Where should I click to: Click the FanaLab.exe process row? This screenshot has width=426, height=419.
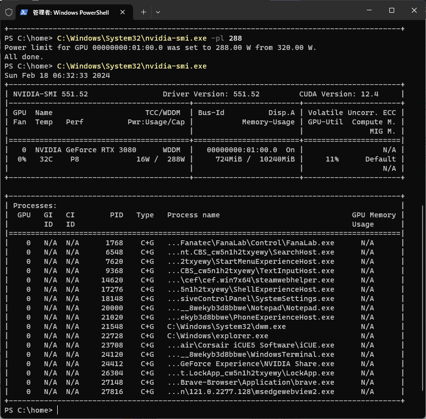(x=204, y=243)
